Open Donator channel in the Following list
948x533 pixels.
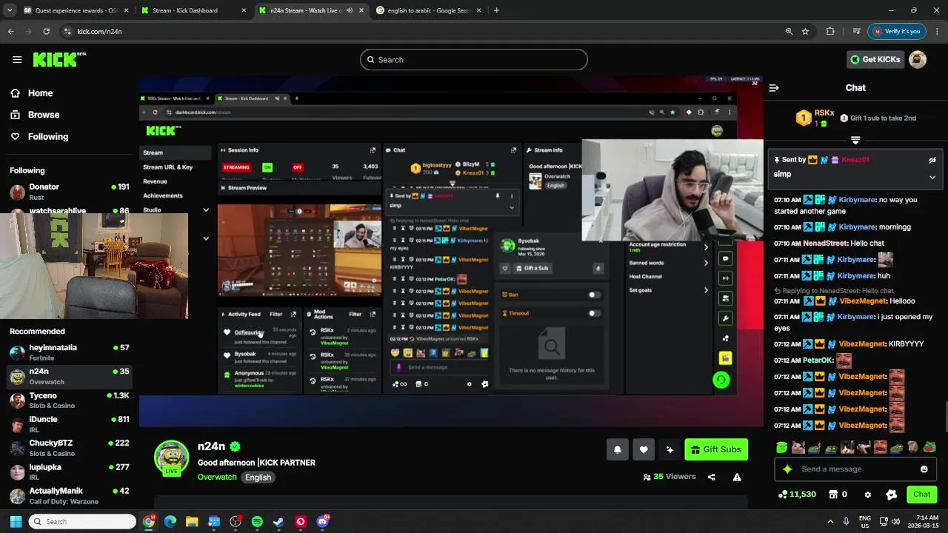pos(70,192)
